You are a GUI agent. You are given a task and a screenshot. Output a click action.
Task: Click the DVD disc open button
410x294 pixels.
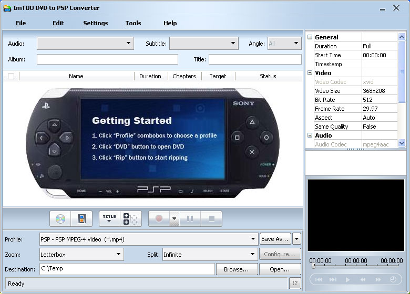(x=60, y=218)
